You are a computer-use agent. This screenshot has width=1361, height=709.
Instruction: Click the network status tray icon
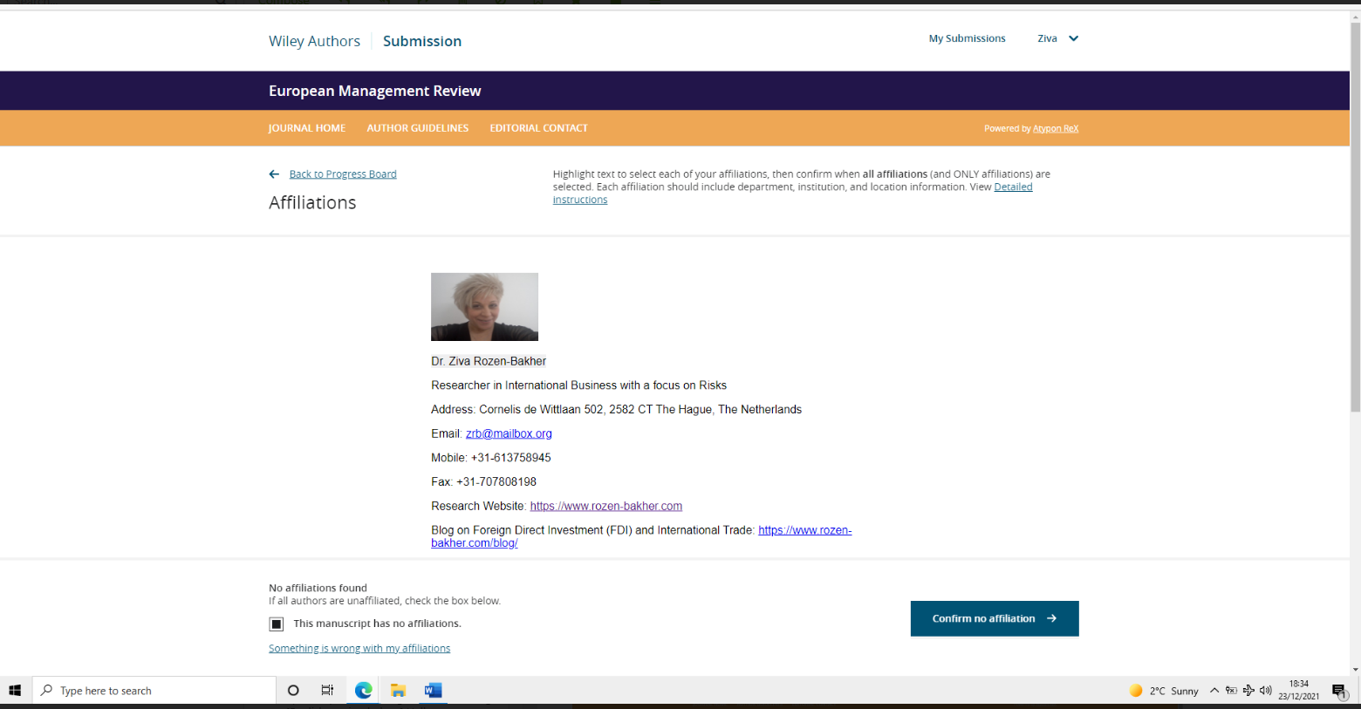[x=1248, y=691]
